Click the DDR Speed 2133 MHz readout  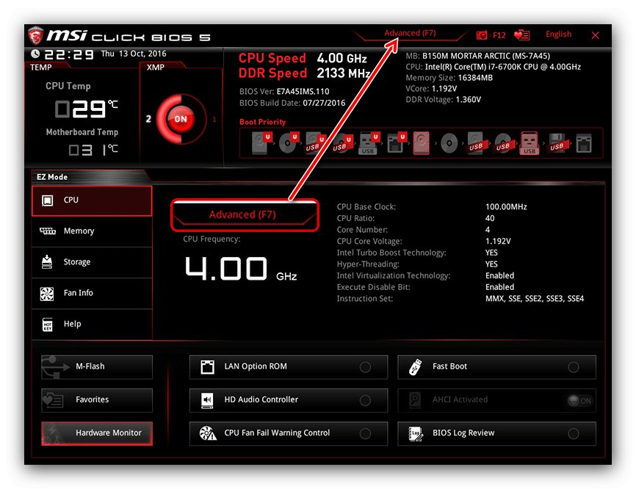[x=304, y=73]
